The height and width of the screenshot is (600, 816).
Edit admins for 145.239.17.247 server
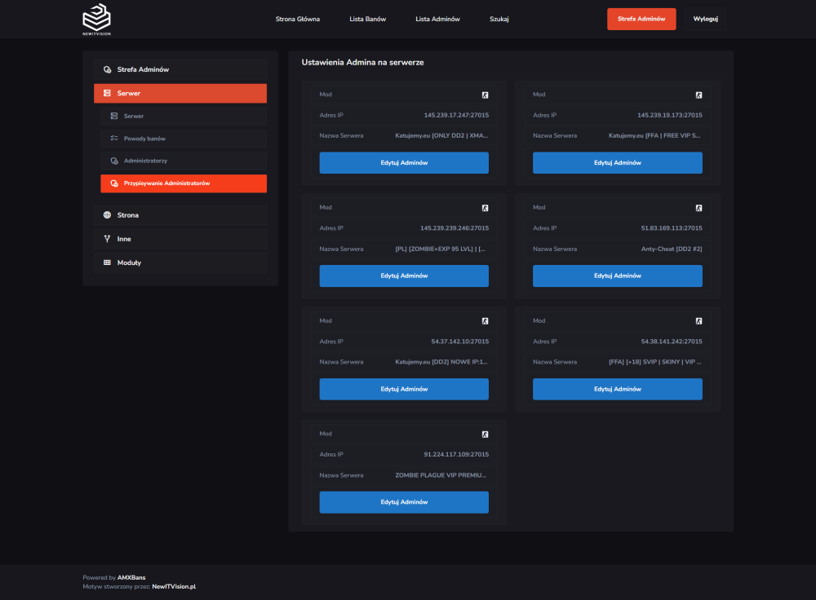404,163
